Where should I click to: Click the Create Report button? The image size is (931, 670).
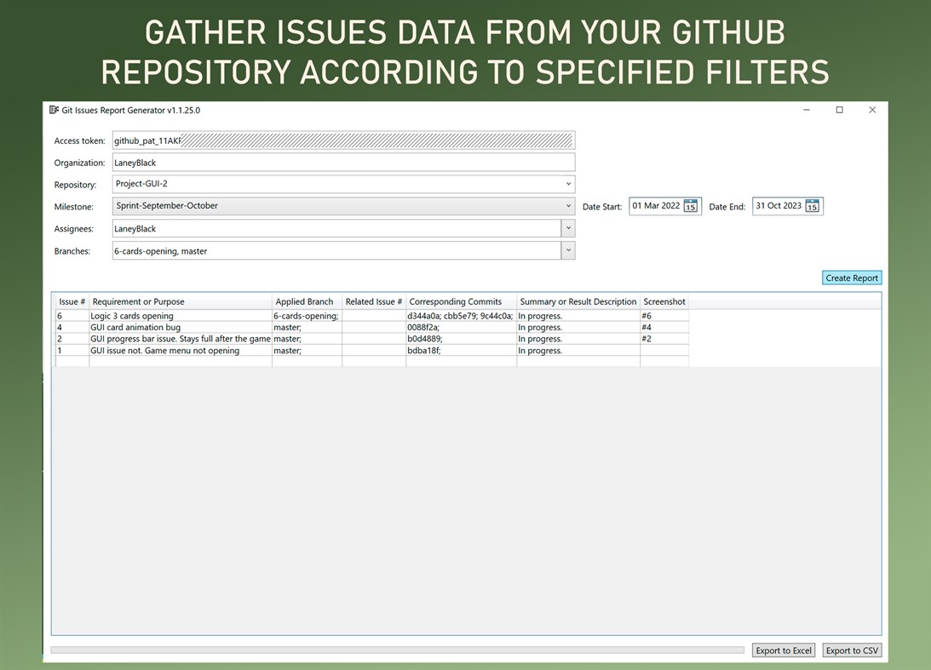852,278
